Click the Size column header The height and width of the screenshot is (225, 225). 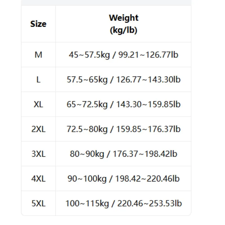(x=38, y=24)
